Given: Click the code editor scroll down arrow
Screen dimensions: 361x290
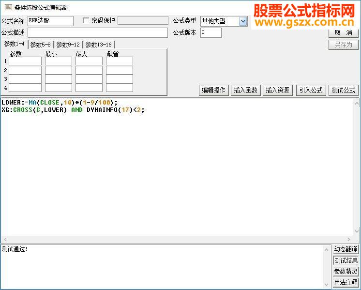Looking at the screenshot, I should 357,230.
